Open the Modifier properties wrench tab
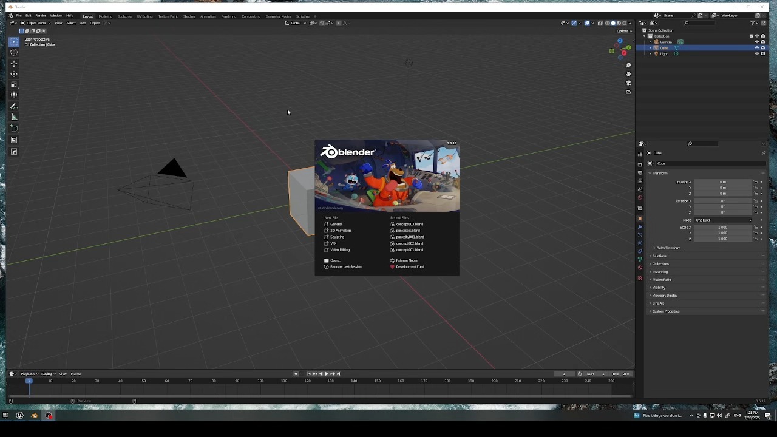The image size is (777, 437). [x=640, y=227]
